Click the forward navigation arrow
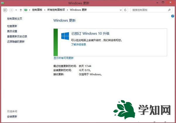The width and height of the screenshot is (176, 123). 11,10
